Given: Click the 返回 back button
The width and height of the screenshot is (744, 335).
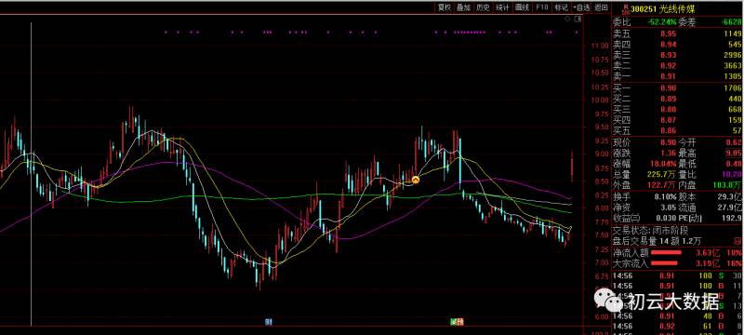Looking at the screenshot, I should click(x=601, y=7).
